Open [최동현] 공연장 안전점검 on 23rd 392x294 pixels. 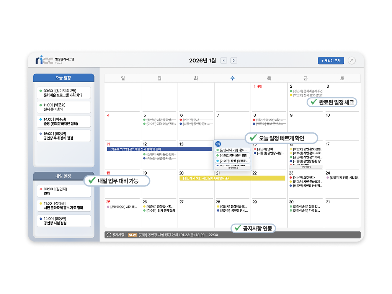click(x=306, y=186)
